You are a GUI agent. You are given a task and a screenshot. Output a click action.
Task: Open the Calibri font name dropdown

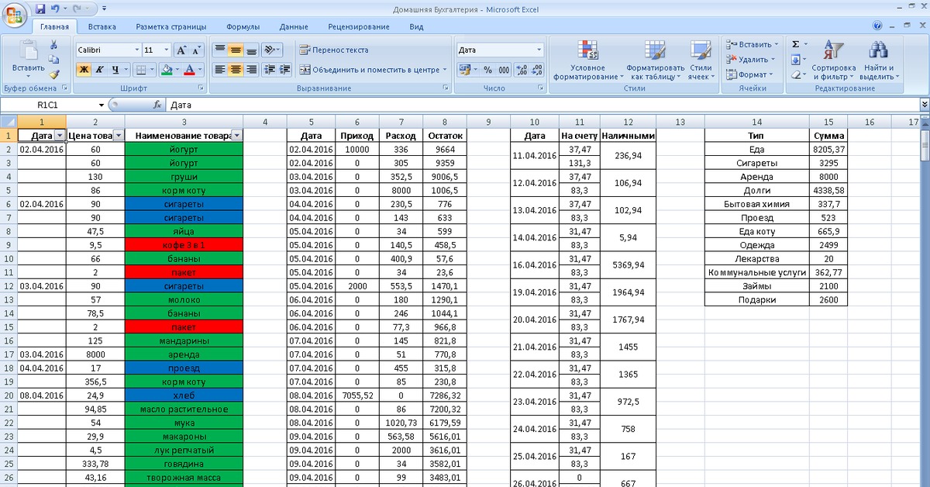coord(136,50)
